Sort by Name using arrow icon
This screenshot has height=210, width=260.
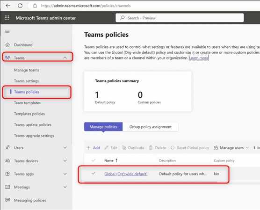click(x=116, y=160)
